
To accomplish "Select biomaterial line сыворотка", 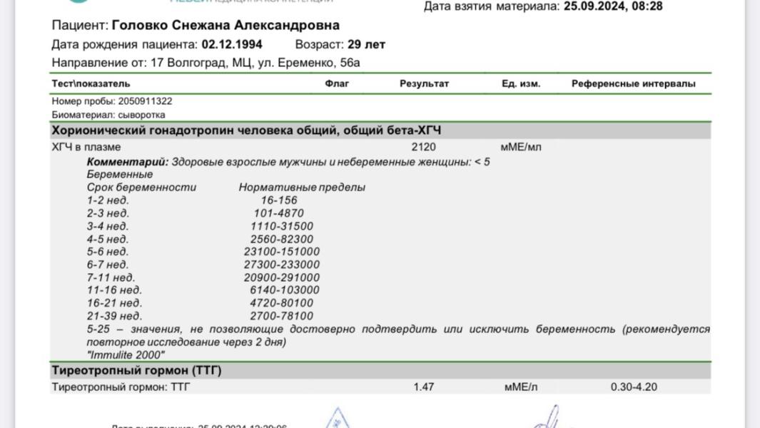I will [108, 115].
